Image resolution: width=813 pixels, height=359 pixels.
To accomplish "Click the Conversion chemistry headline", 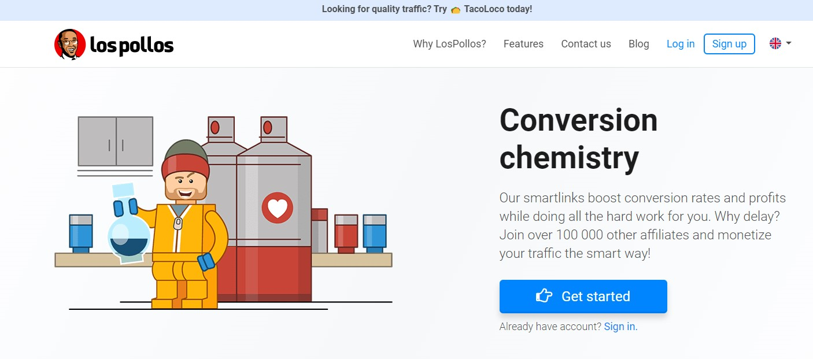I will 578,138.
